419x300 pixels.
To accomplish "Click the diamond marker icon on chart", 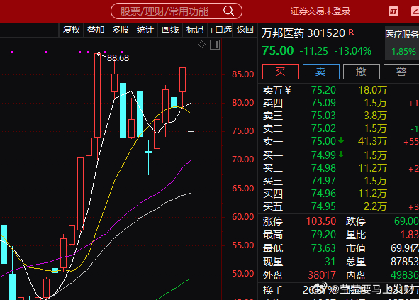I will coord(202,45).
